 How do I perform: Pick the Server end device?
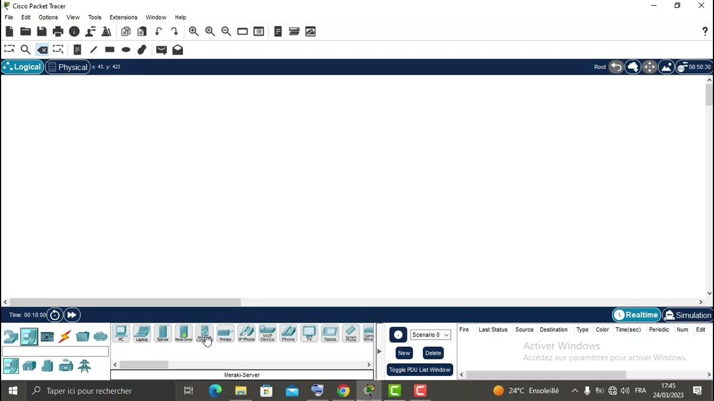click(162, 333)
